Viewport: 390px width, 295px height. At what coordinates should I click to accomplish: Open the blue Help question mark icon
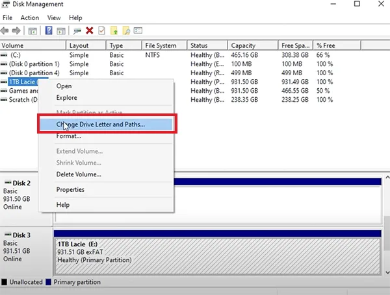[x=49, y=30]
